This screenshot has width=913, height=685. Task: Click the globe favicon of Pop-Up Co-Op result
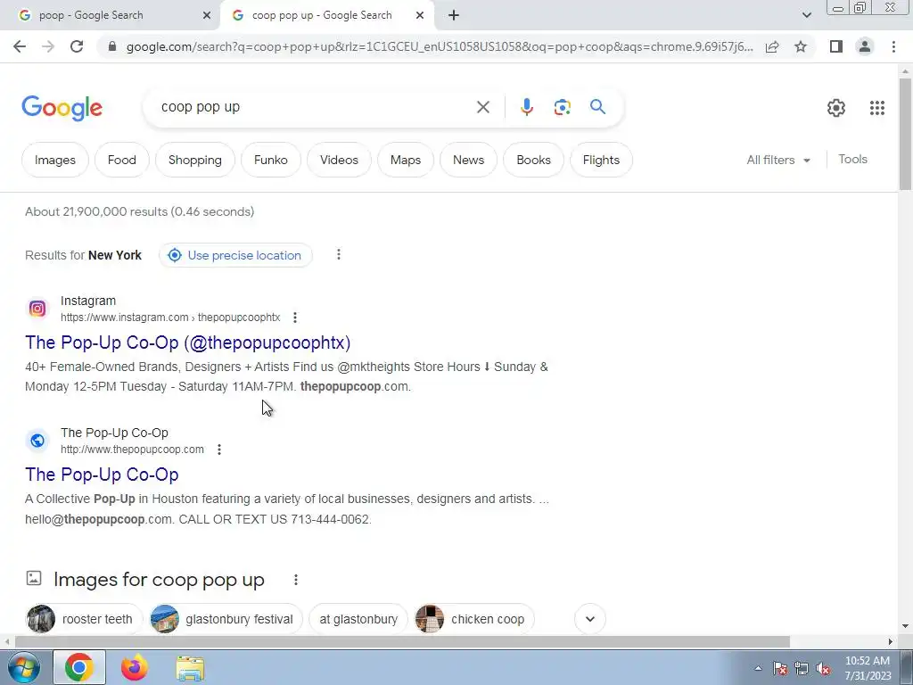click(x=37, y=441)
